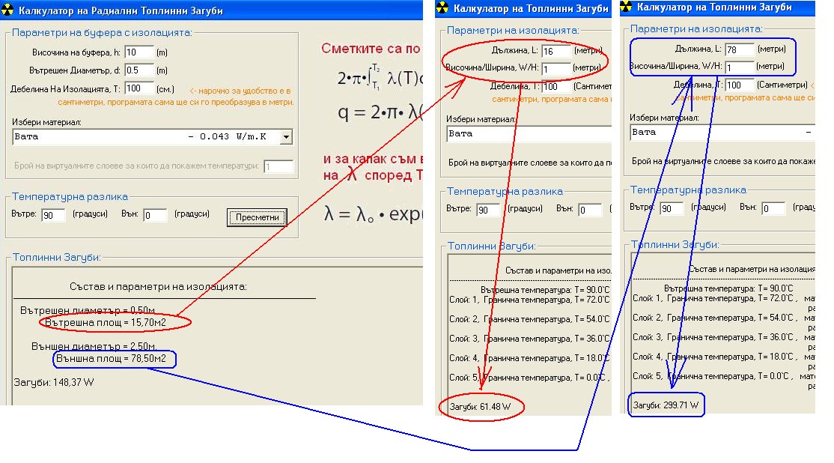
Task: Click the Загуби: 299.71 W result text
Action: (668, 405)
